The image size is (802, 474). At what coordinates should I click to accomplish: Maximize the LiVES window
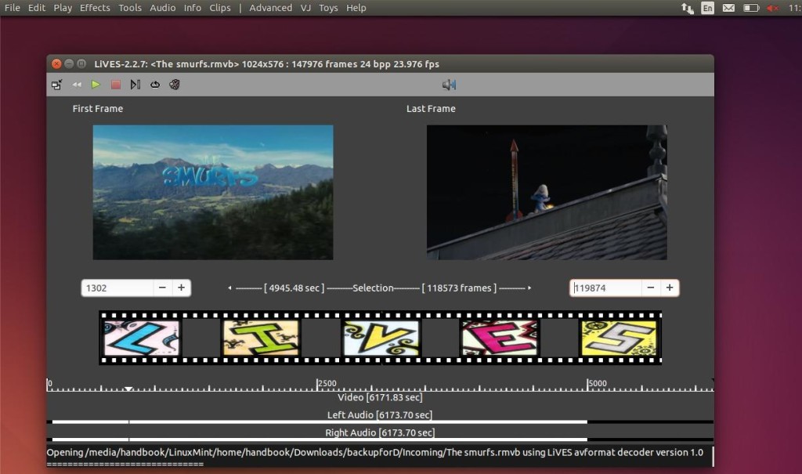[81, 64]
